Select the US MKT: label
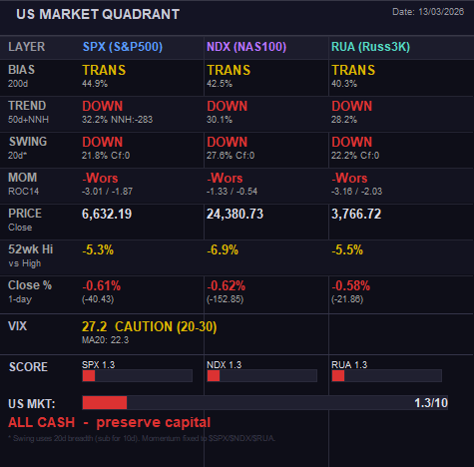The image size is (474, 467). (32, 404)
